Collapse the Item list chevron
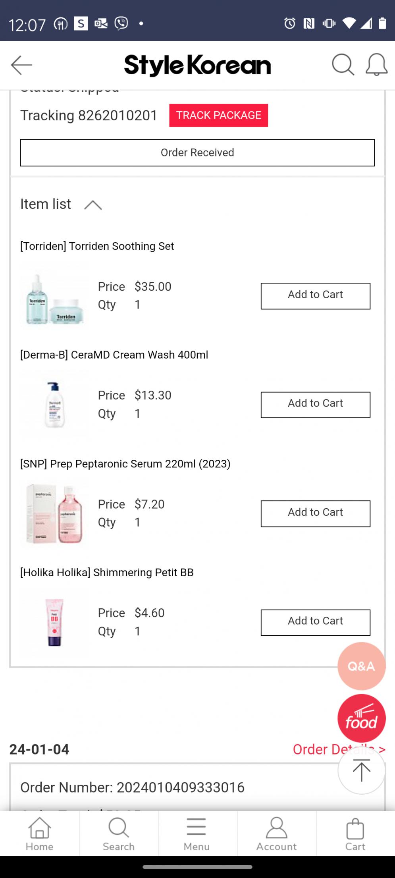Screen dimensions: 395x878 pyautogui.click(x=93, y=205)
